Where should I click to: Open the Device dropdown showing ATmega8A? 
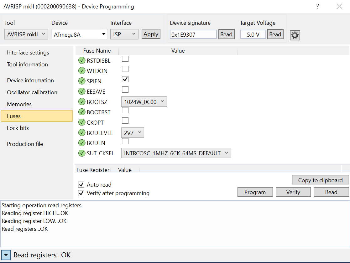[80, 34]
